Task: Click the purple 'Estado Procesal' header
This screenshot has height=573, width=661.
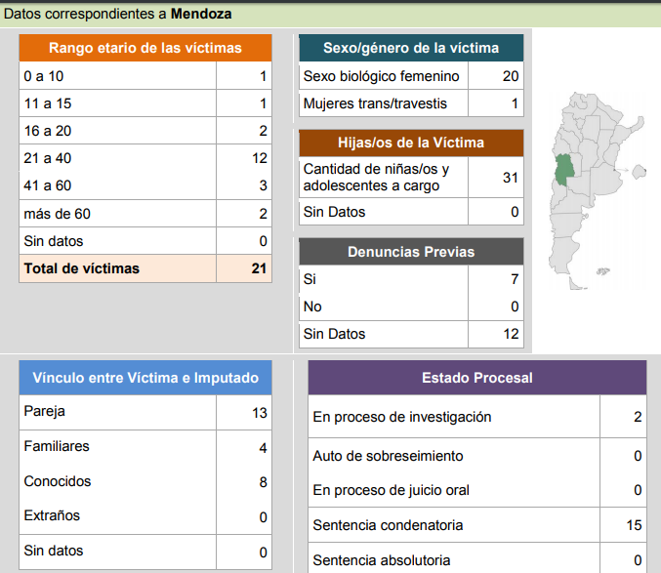Action: 476,377
